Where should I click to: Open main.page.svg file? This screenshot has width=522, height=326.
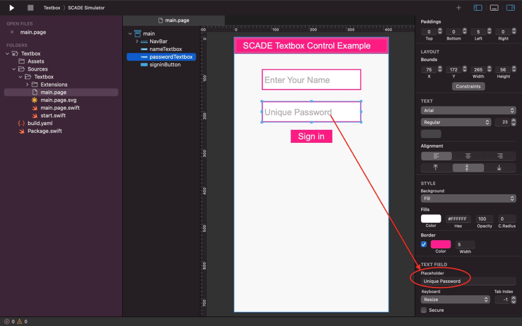(x=58, y=100)
